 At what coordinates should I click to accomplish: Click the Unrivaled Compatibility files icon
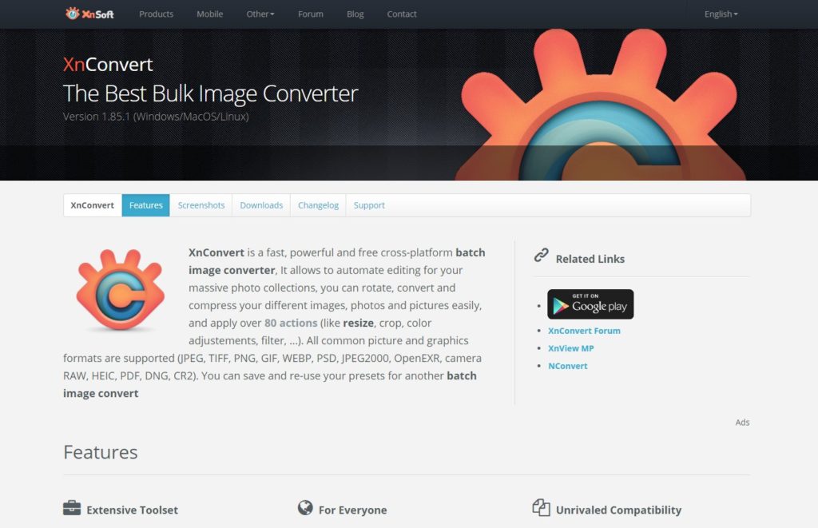pos(541,507)
